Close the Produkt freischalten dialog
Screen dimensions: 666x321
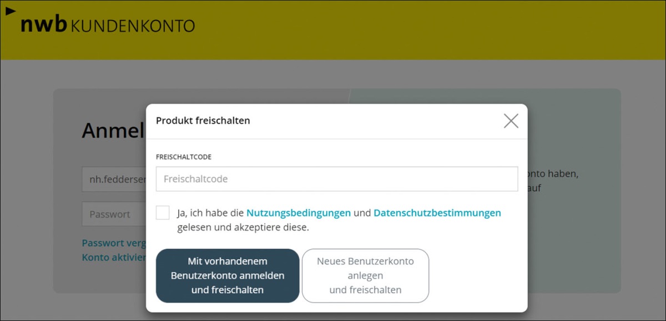pyautogui.click(x=511, y=121)
